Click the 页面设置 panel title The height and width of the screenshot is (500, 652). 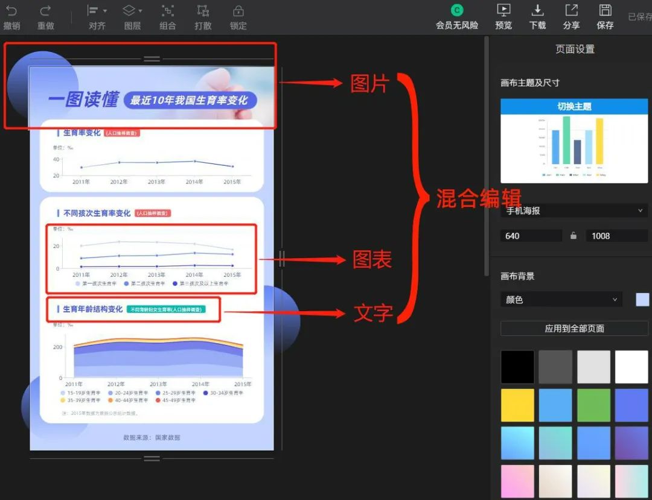575,49
